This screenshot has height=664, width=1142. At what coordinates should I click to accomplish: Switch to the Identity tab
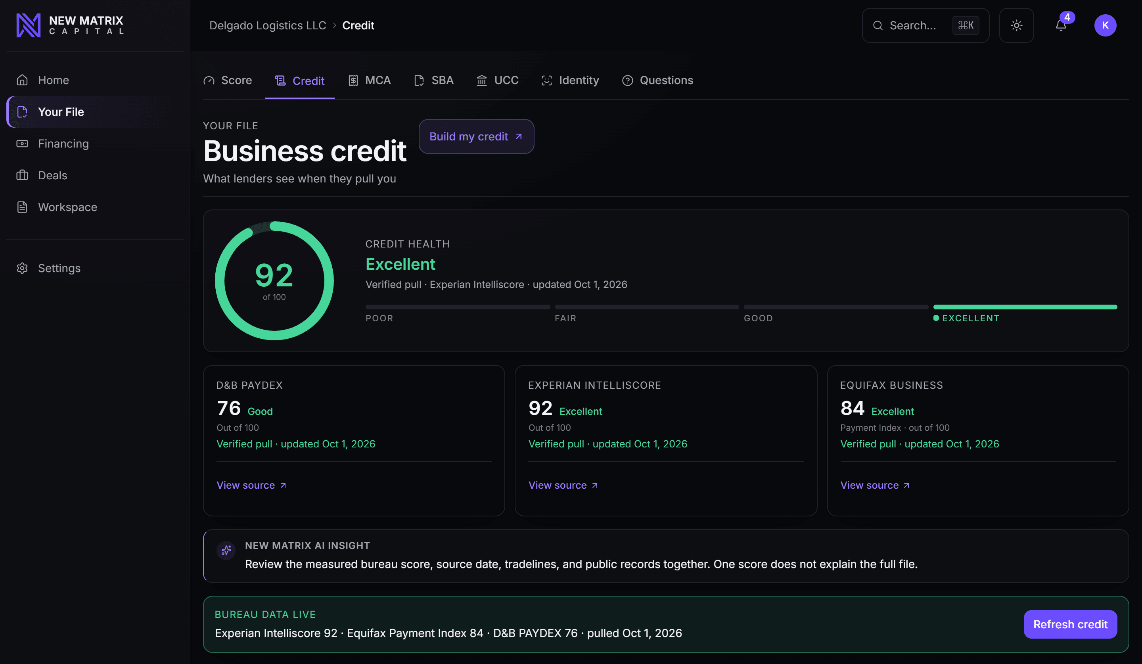570,81
